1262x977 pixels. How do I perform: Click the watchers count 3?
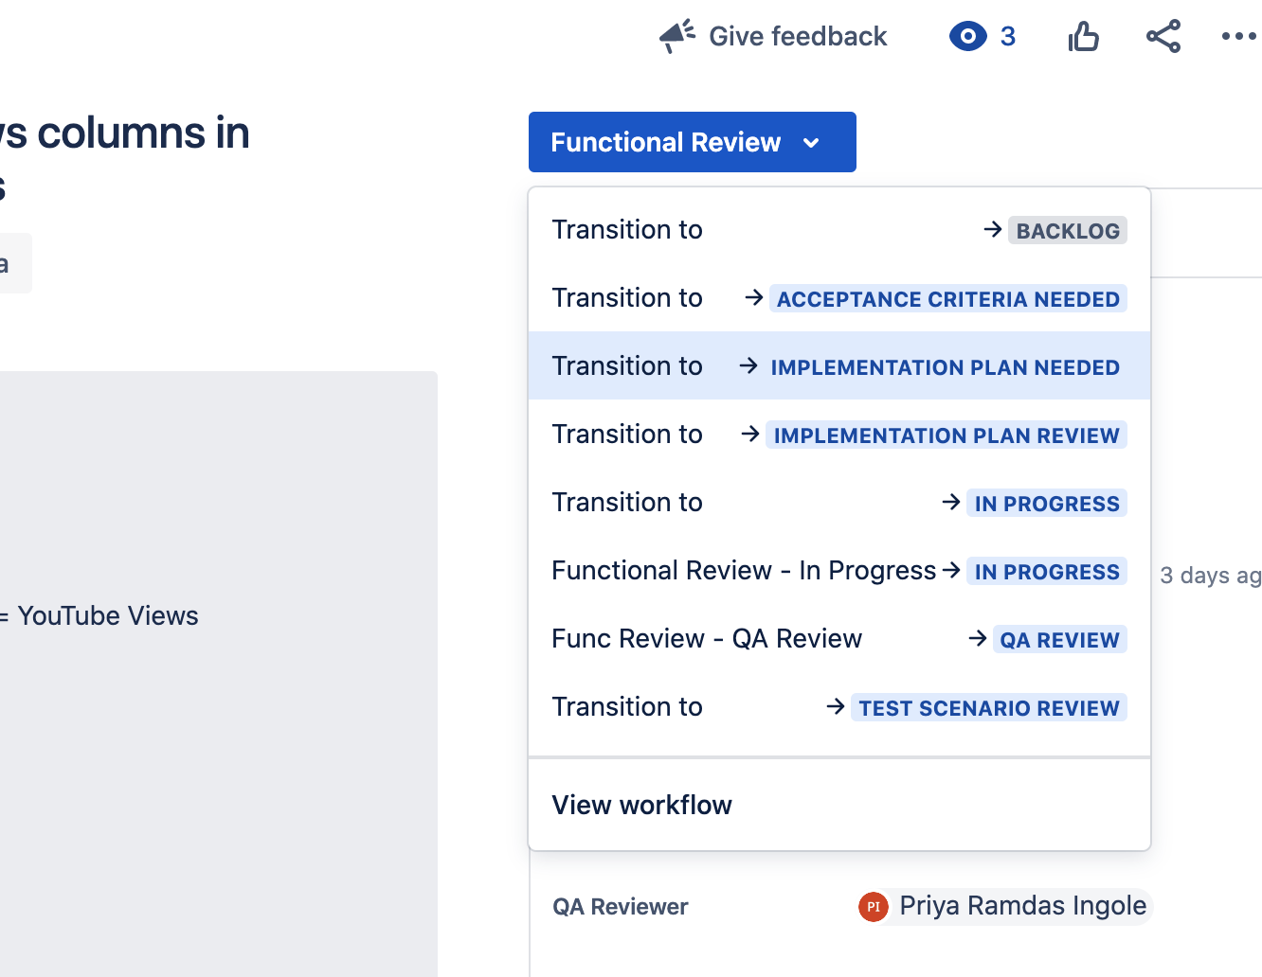pos(1008,36)
